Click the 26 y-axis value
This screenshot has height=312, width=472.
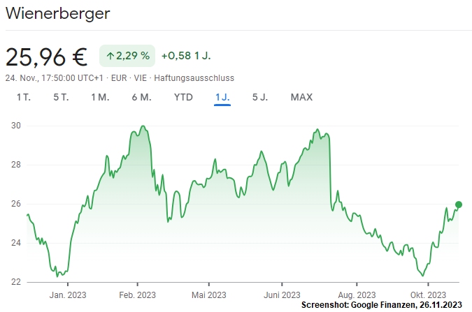(x=16, y=204)
